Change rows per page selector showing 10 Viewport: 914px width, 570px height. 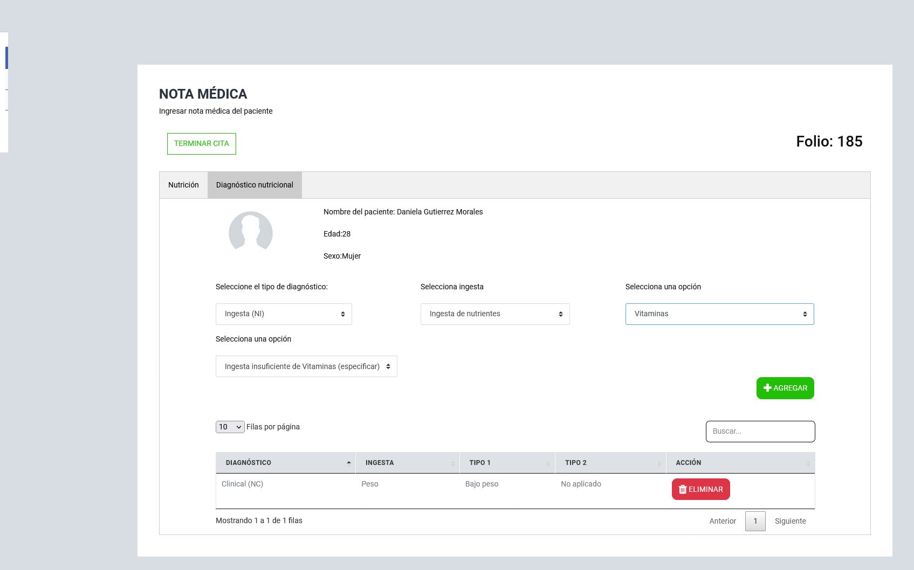click(230, 427)
